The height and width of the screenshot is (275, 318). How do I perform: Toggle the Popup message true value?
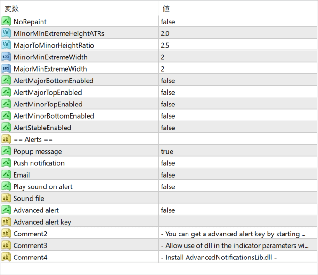click(237, 151)
